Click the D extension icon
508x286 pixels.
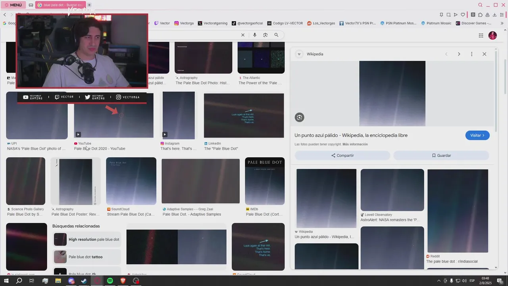(473, 15)
